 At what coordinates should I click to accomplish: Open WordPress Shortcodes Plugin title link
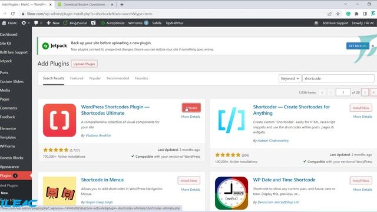115,110
